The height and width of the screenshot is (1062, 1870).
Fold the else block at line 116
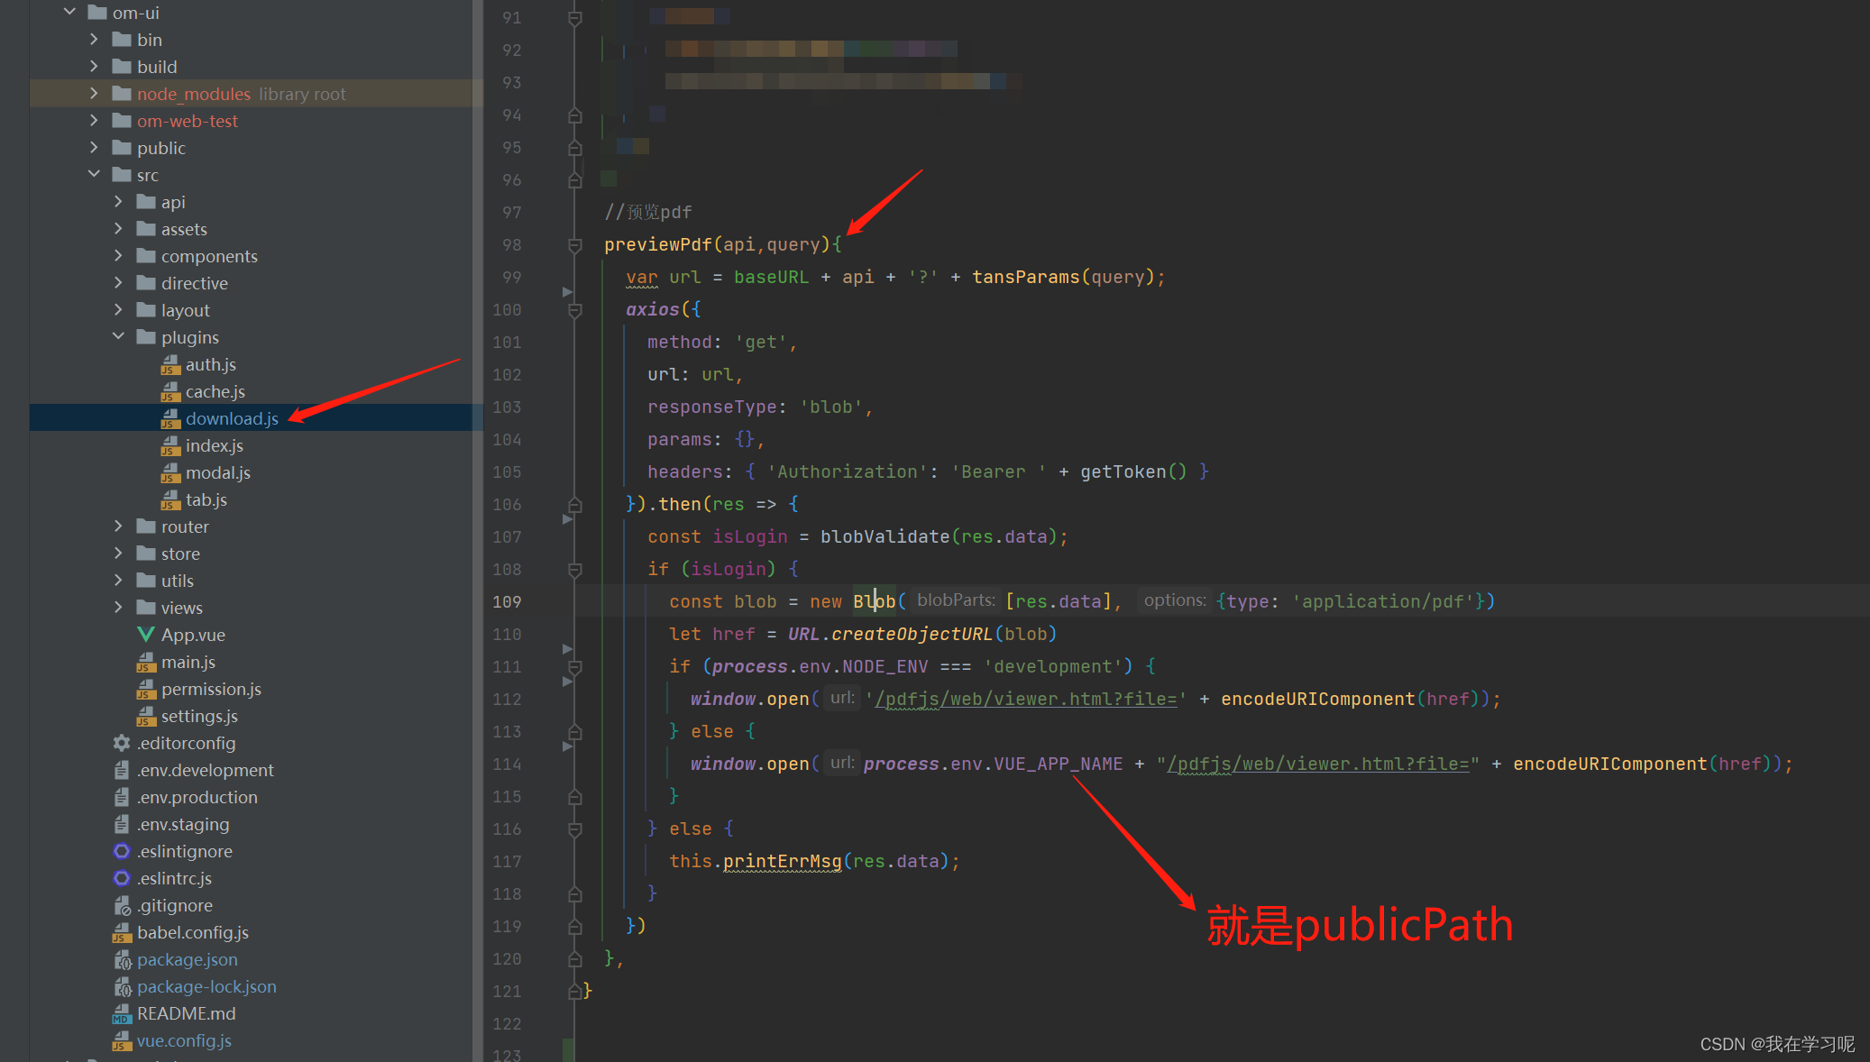click(575, 829)
